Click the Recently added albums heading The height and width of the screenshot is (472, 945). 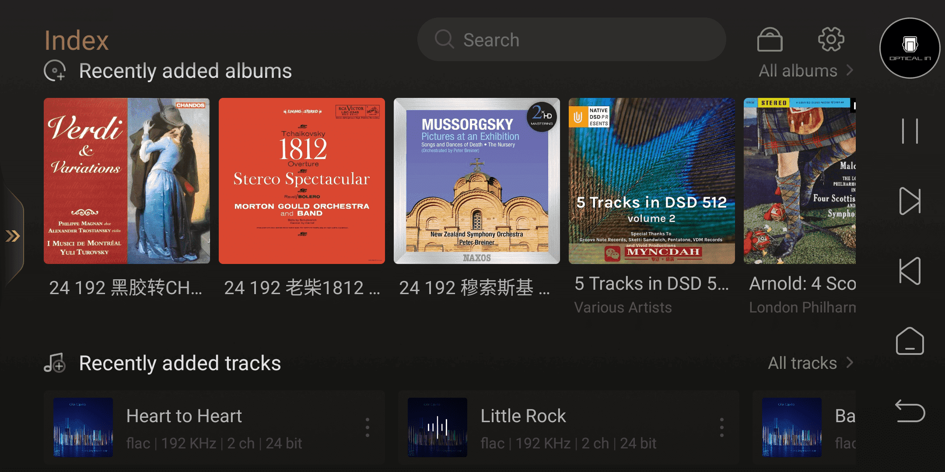tap(185, 71)
